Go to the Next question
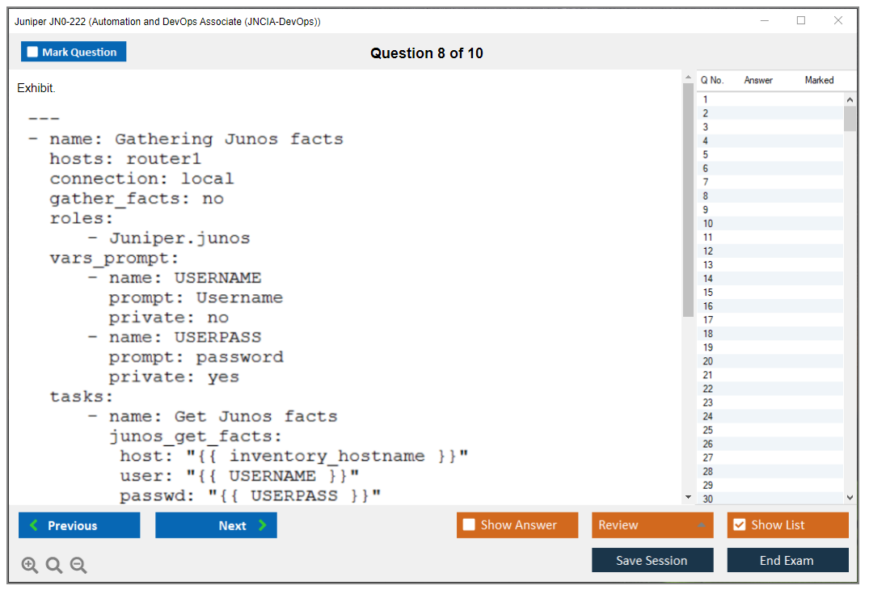Screen dimensions: 869x594 (x=216, y=525)
